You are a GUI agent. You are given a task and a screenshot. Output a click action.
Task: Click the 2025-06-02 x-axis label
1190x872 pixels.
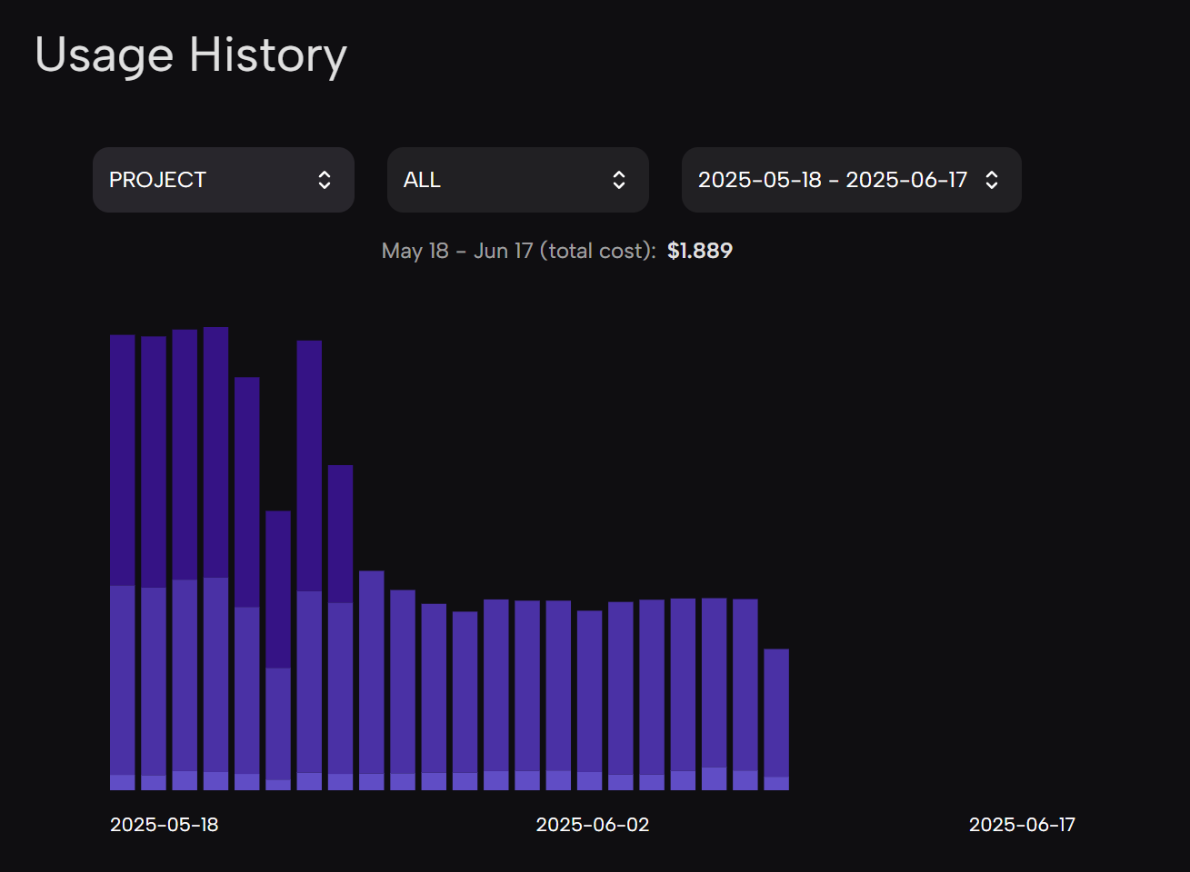point(593,825)
